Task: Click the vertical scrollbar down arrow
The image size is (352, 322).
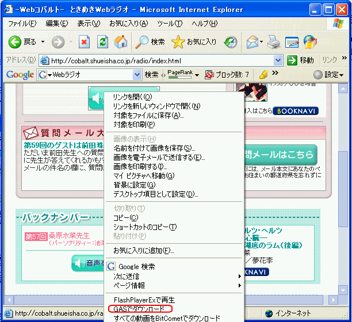Action: [343, 290]
